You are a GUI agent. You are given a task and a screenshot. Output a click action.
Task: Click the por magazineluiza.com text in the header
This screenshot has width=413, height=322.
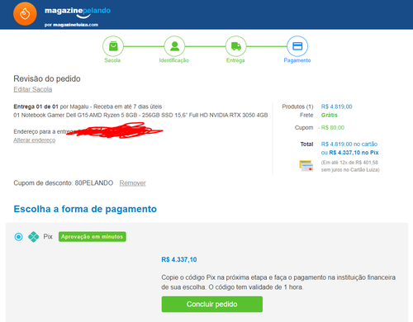[71, 25]
